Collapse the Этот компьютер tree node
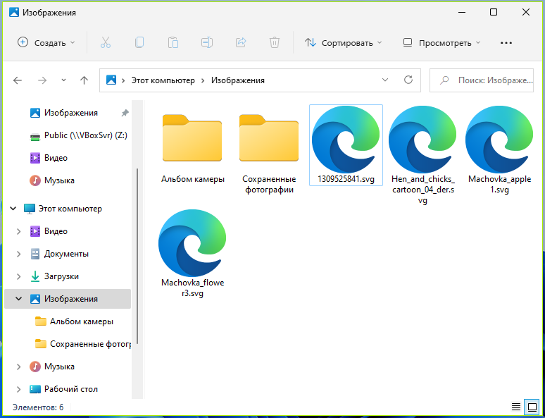The width and height of the screenshot is (545, 418). (13, 209)
